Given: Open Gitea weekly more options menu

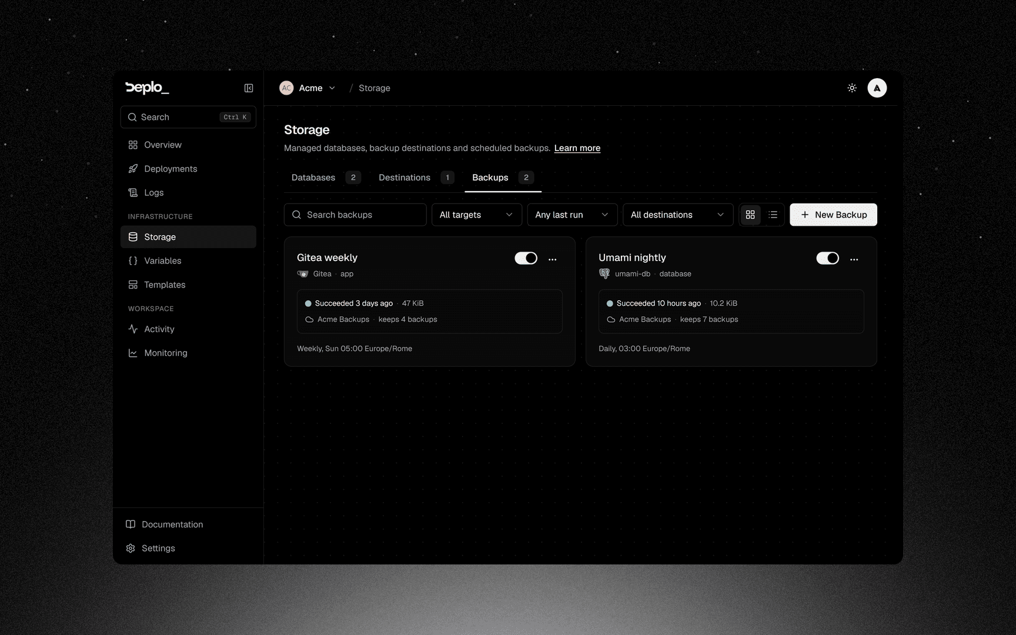Looking at the screenshot, I should coord(552,259).
